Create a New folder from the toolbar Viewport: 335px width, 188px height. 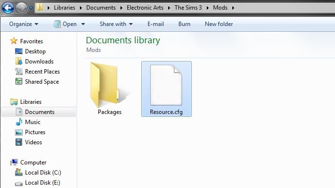(x=219, y=24)
